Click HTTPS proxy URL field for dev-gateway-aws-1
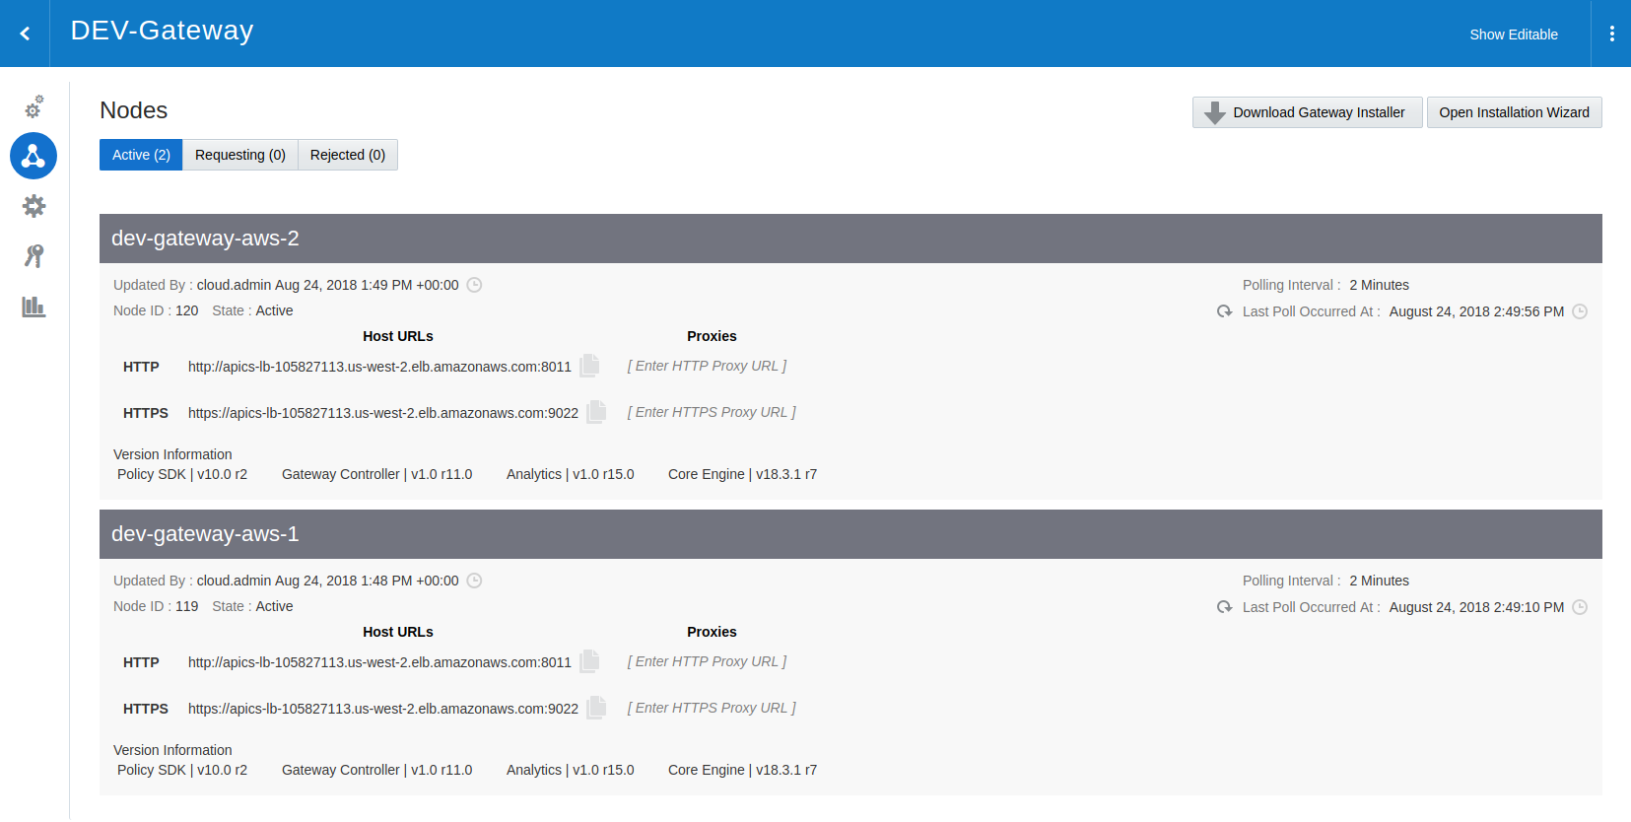Screen dimensions: 1631x822 pyautogui.click(x=712, y=708)
